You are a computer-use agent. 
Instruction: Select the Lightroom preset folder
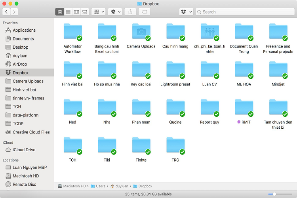175,70
